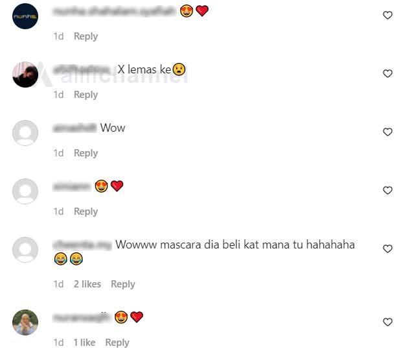Open avatar beside "X lemas ke" comment
403x351 pixels.
[25, 75]
